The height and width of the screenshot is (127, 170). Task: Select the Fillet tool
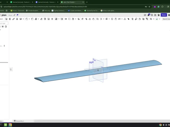click(x=27, y=19)
